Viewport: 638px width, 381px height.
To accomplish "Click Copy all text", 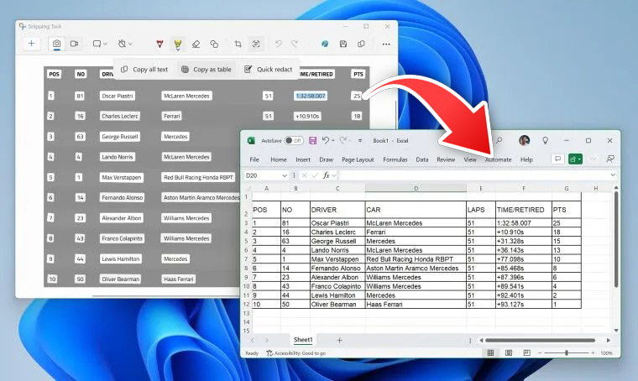I will pos(144,70).
